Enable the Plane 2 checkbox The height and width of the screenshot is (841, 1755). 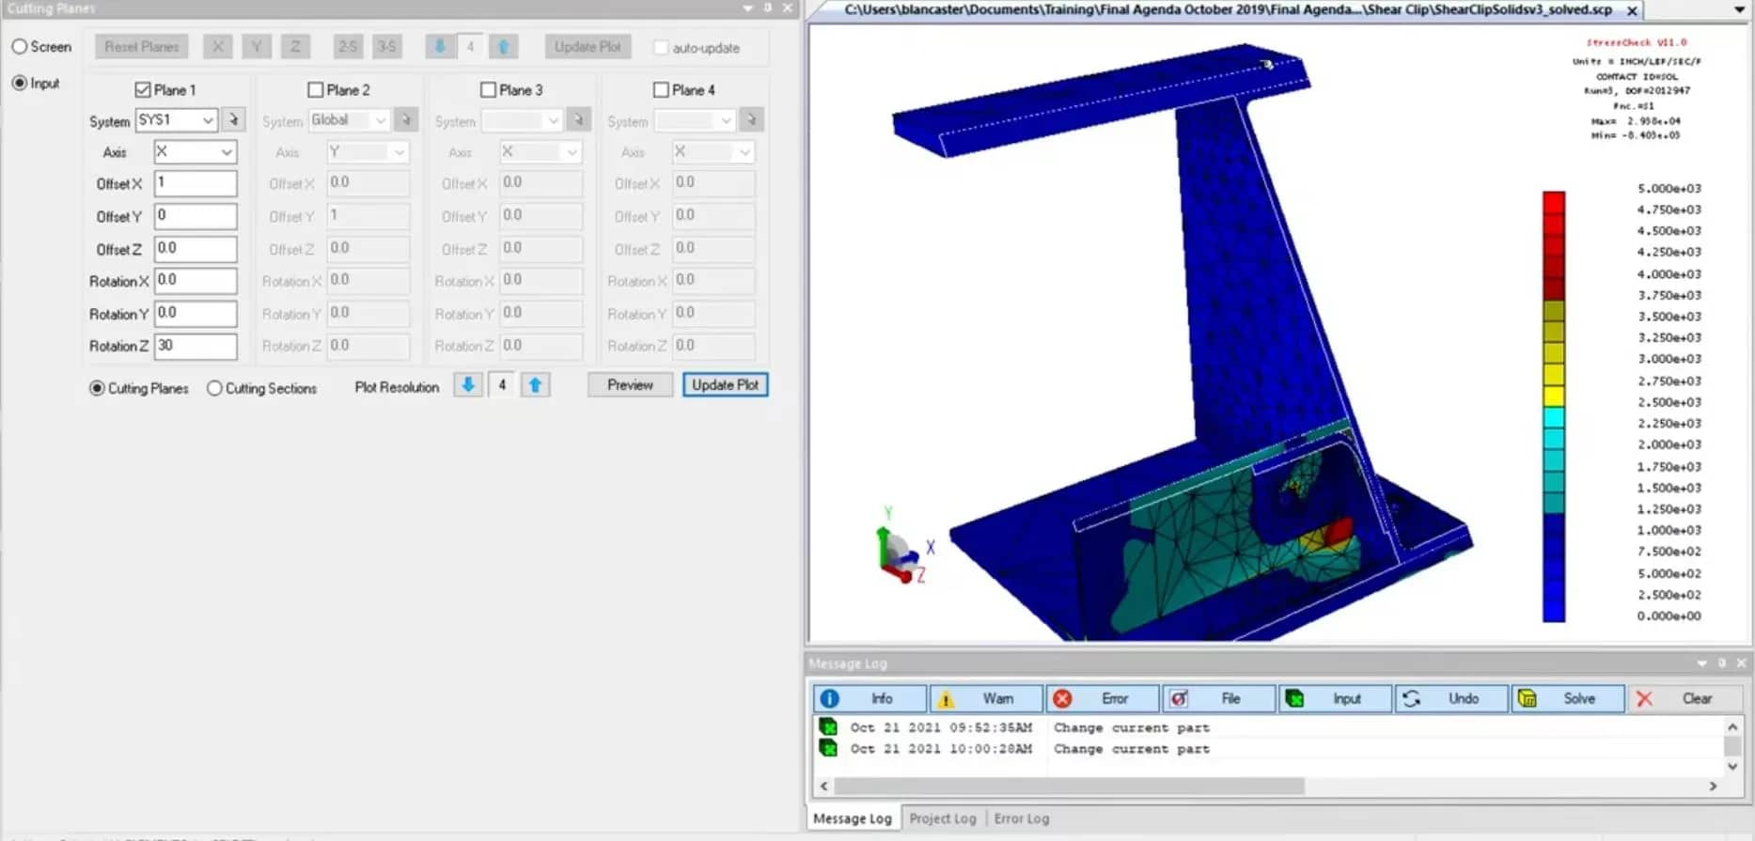(316, 90)
